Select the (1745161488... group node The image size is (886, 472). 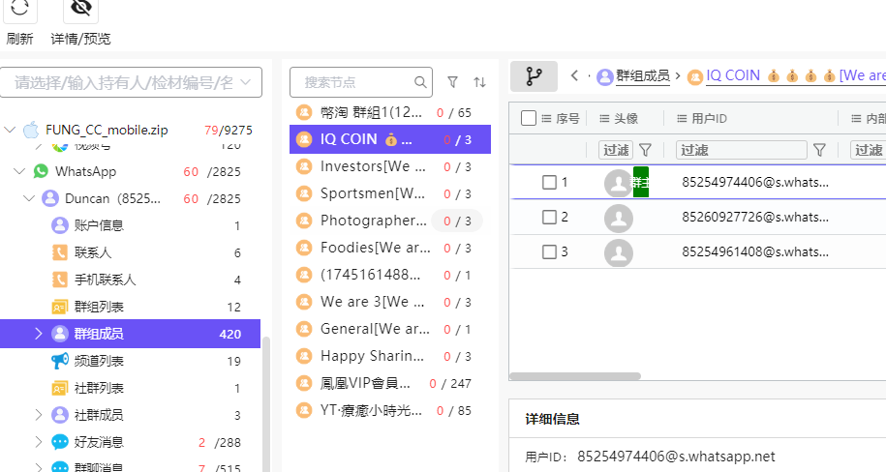tap(390, 275)
